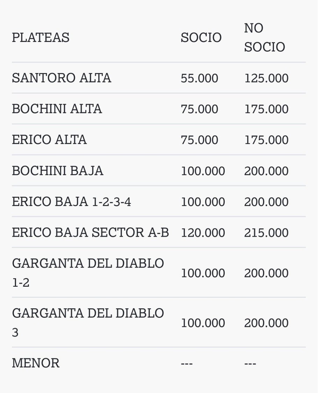Screen dimensions: 318x393
Task: Select the 215.000 no socio price
Action: pyautogui.click(x=266, y=233)
